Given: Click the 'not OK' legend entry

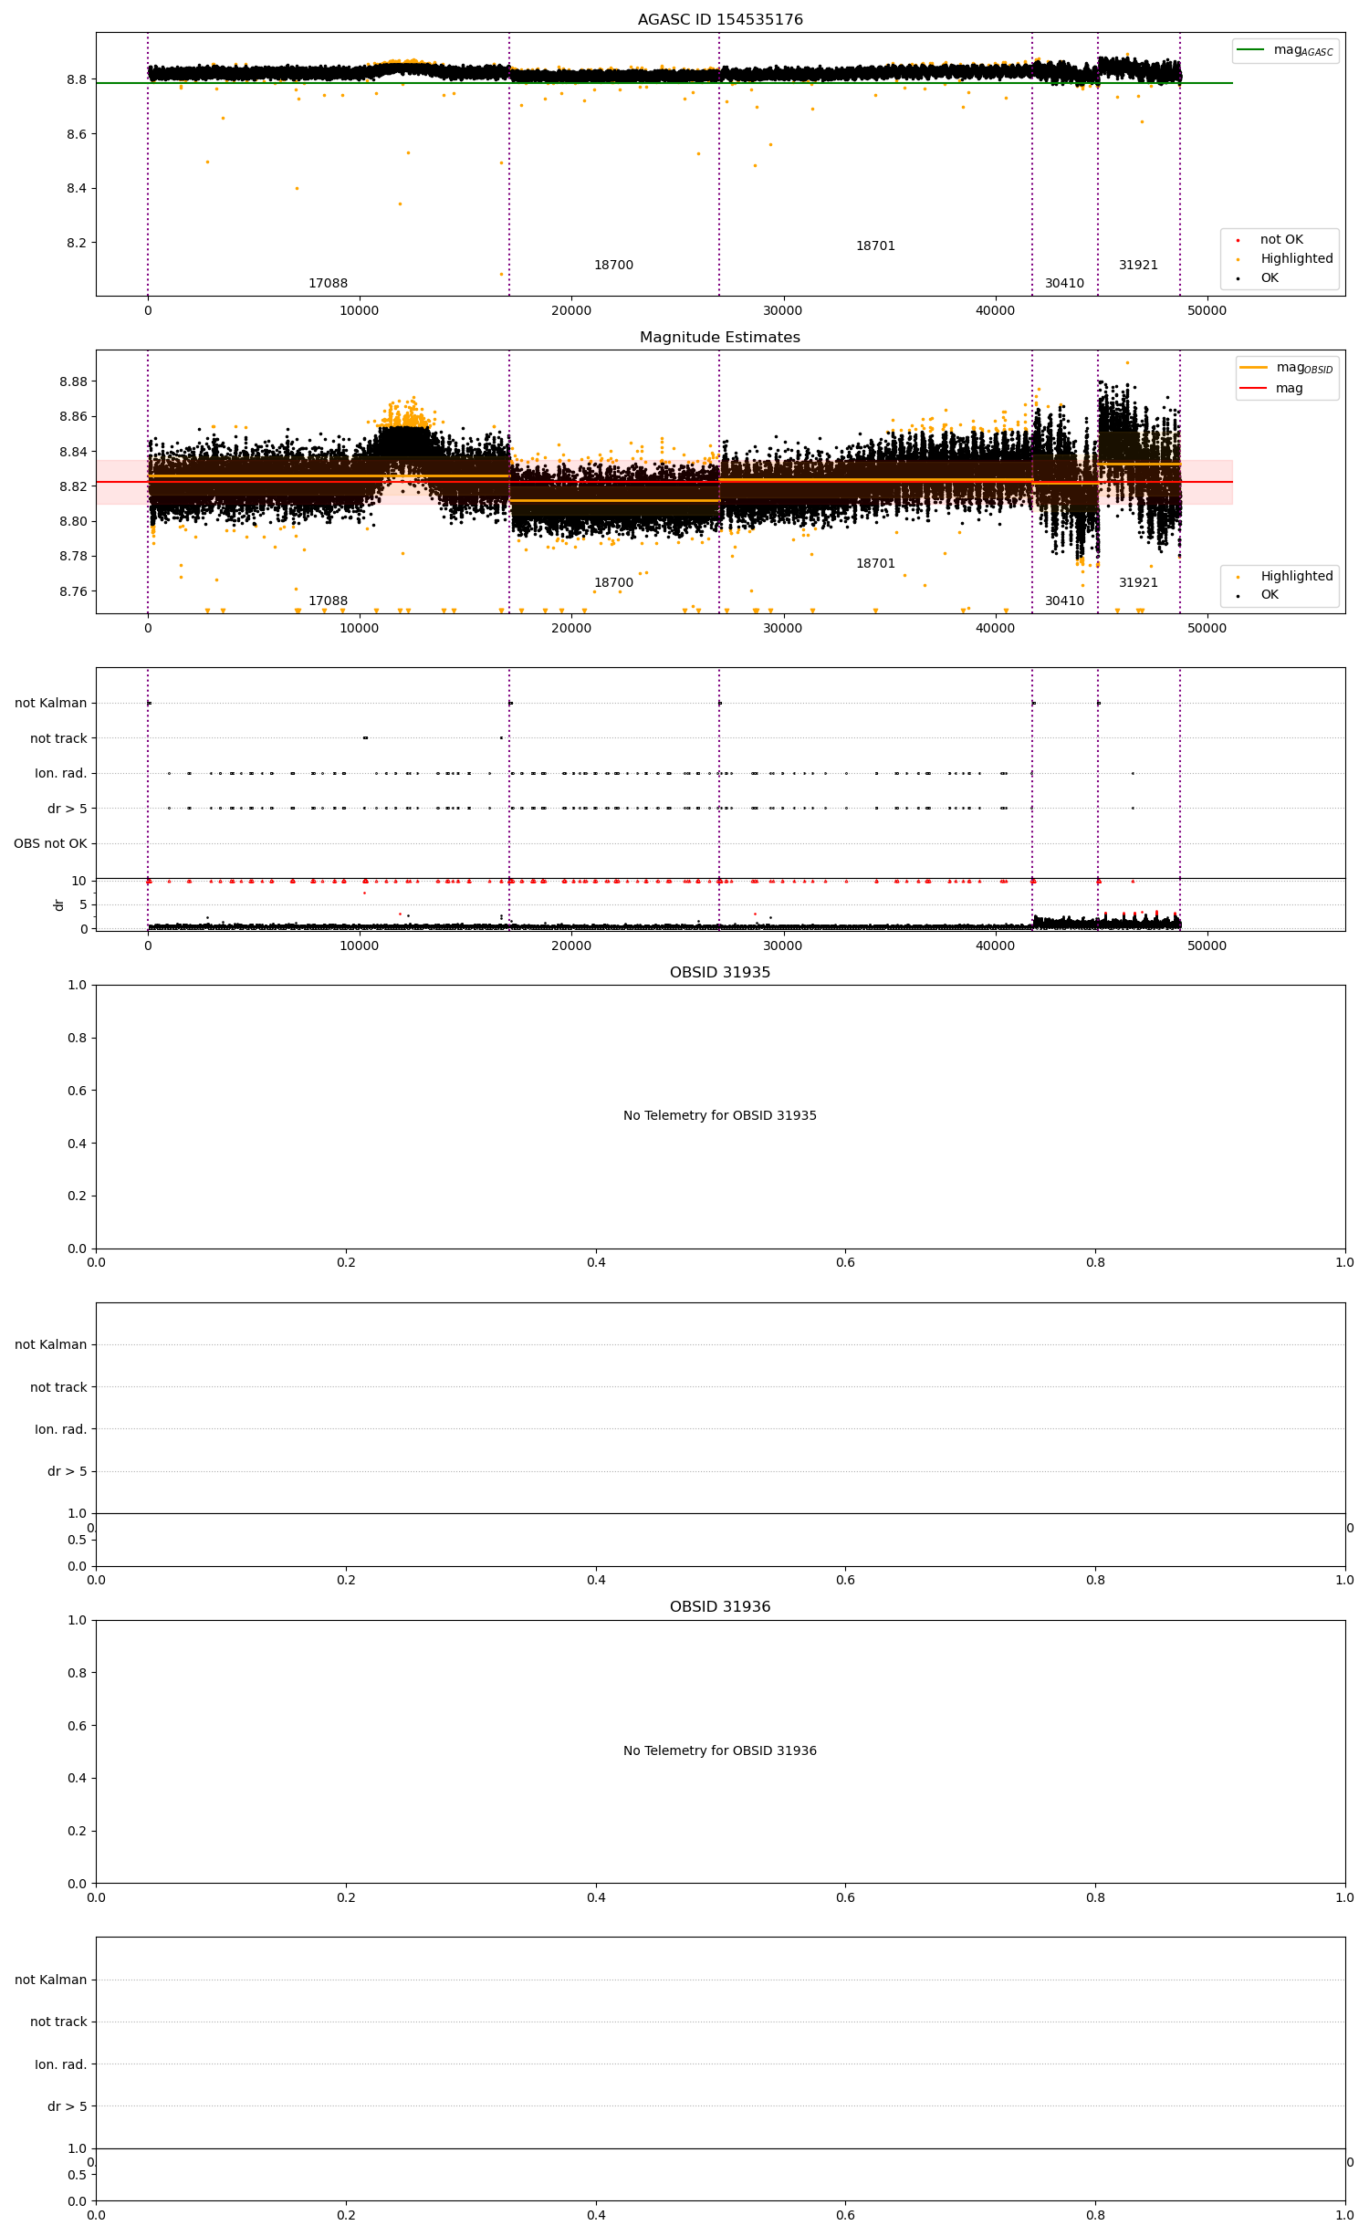Looking at the screenshot, I should (1281, 239).
